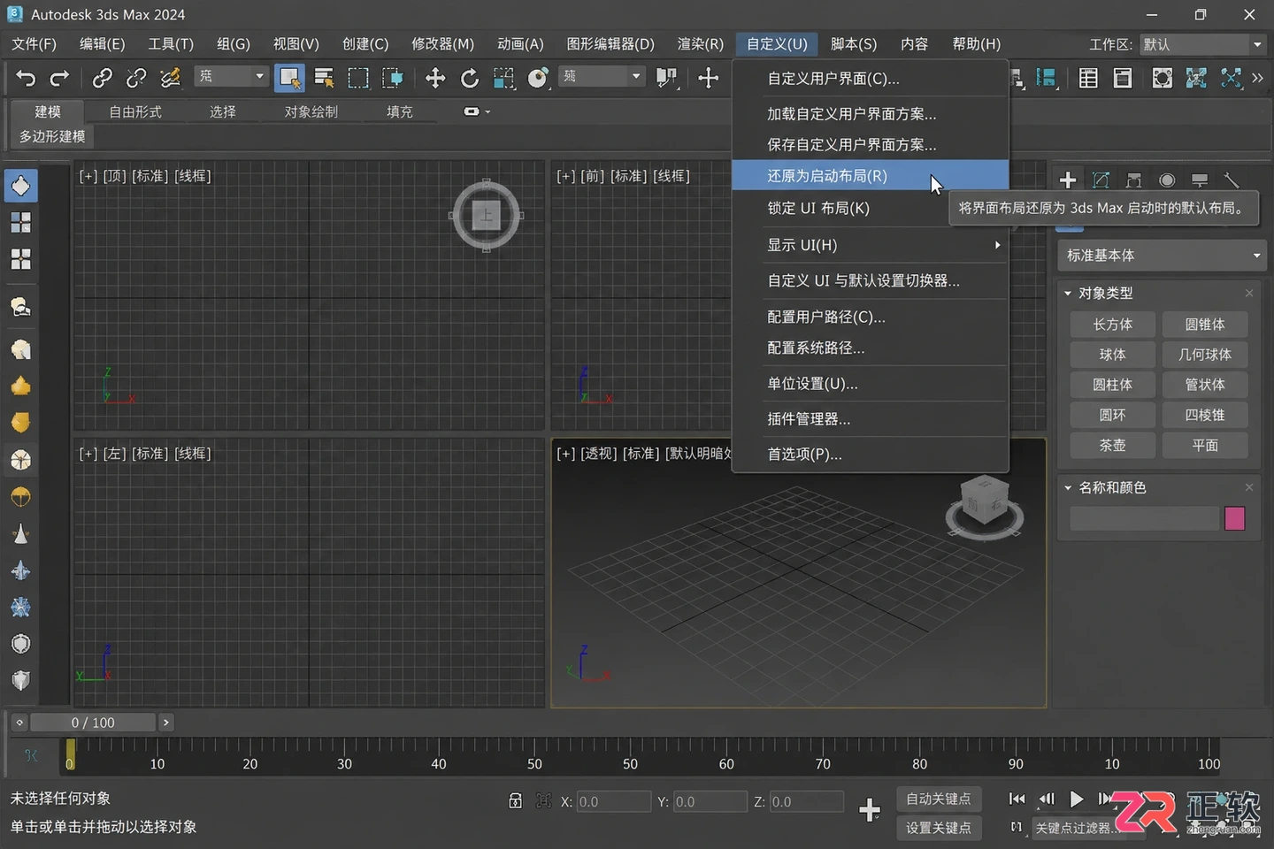
Task: Open the 渲染(R) menu in the menu bar
Action: click(700, 43)
